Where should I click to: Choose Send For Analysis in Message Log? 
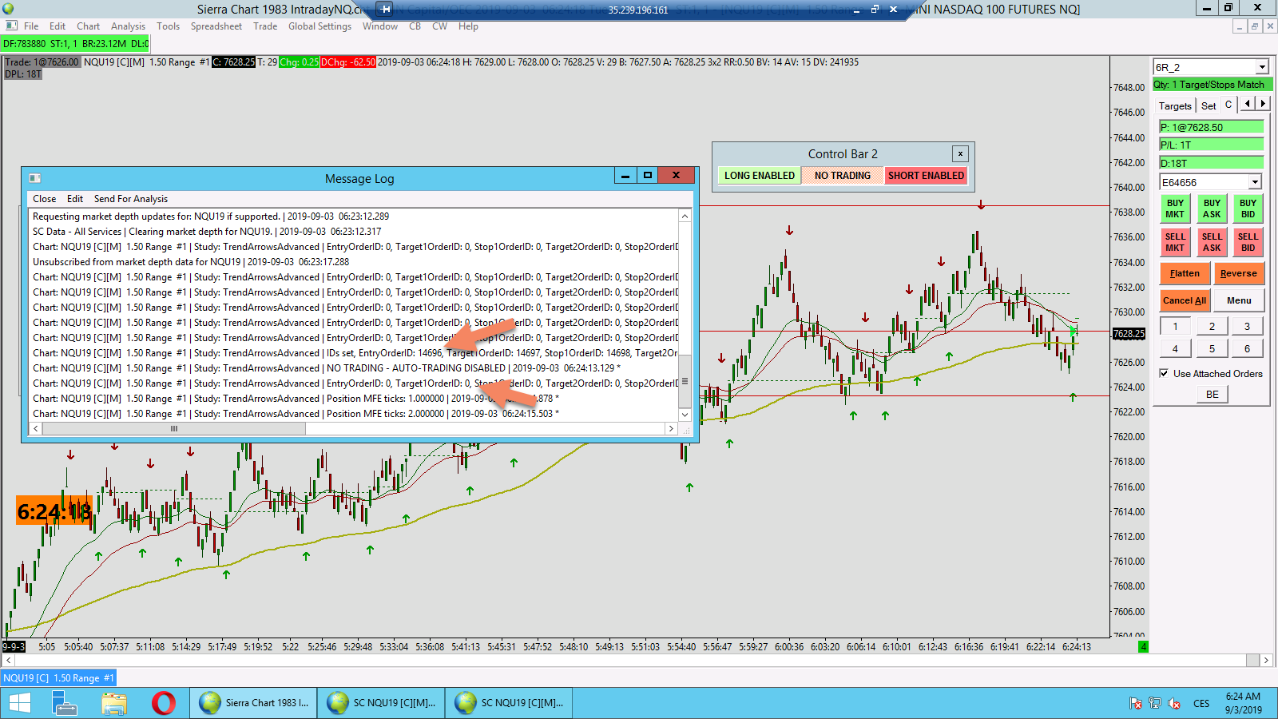(x=131, y=199)
